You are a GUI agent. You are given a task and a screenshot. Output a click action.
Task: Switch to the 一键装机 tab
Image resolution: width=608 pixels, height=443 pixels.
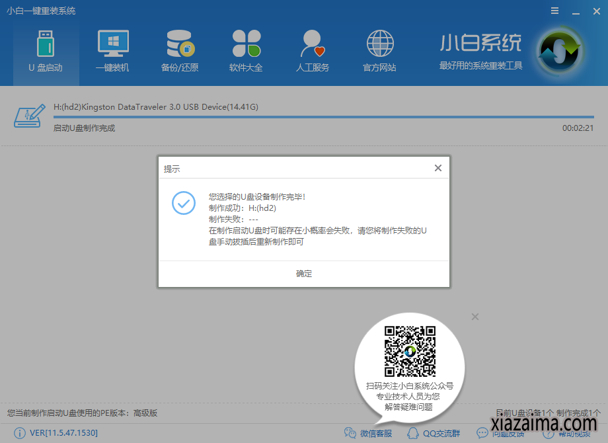coord(112,50)
